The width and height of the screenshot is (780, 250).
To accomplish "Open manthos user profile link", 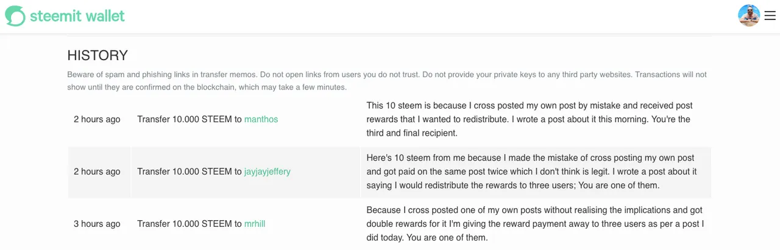I will [x=261, y=119].
